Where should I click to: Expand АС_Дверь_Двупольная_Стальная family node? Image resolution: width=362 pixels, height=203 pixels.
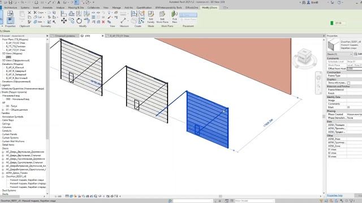[x=3, y=156]
